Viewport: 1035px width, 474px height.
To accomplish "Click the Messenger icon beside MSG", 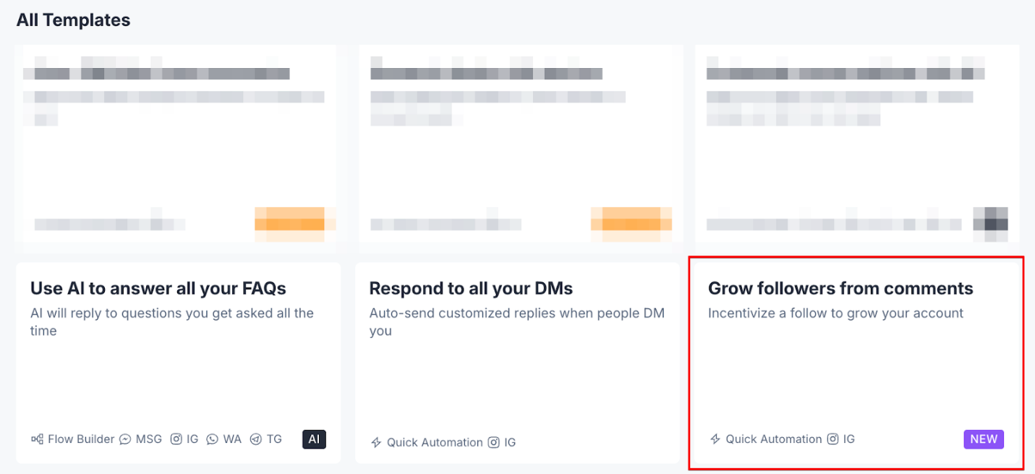I will (x=125, y=439).
